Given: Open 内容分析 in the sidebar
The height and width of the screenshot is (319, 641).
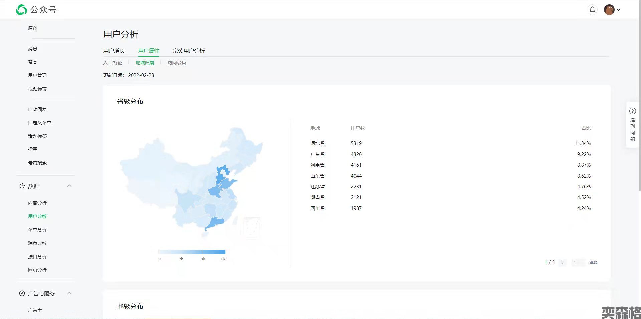Looking at the screenshot, I should [x=37, y=203].
